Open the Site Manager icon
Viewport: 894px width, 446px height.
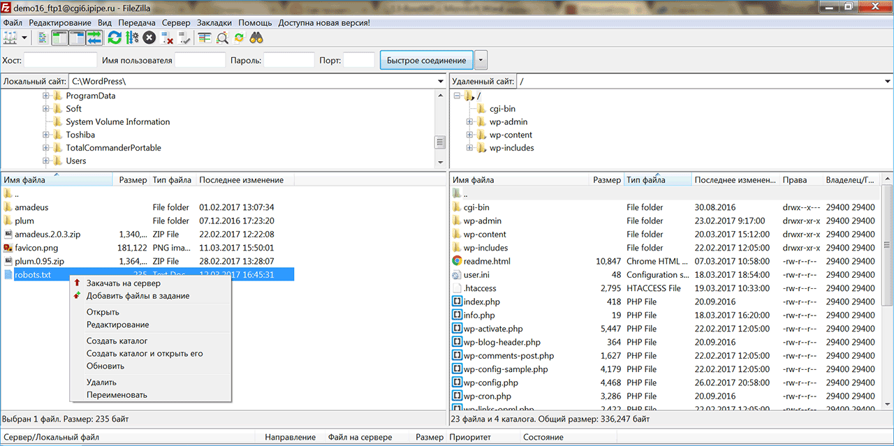click(10, 38)
